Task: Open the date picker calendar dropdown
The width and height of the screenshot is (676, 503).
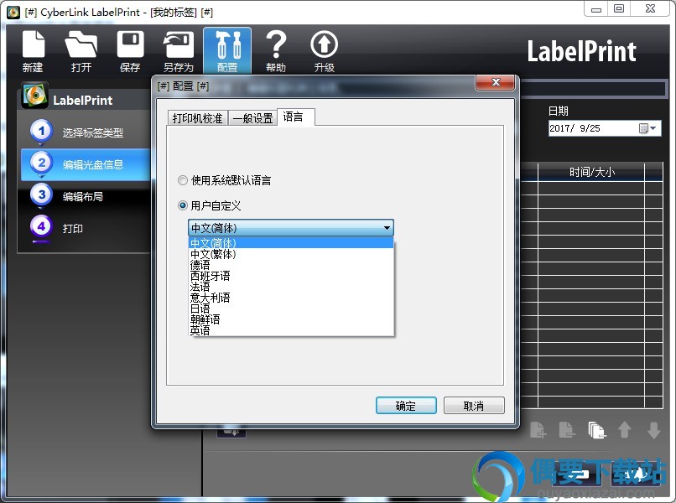Action: tap(647, 128)
